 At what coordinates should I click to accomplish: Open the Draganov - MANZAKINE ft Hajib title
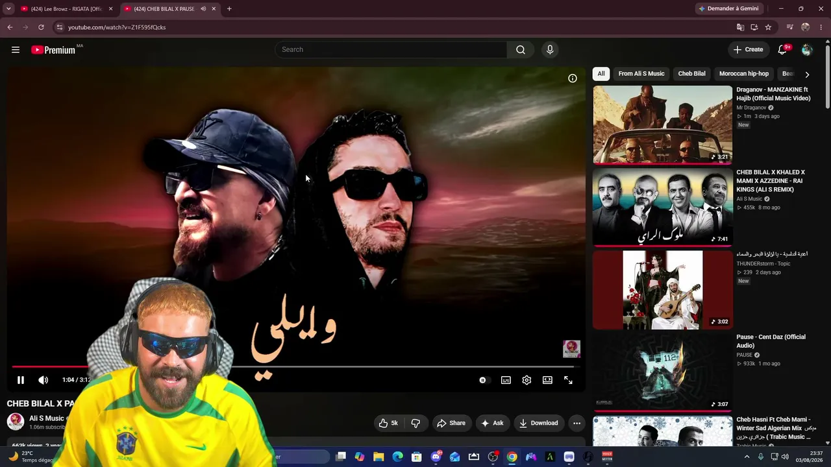(773, 94)
